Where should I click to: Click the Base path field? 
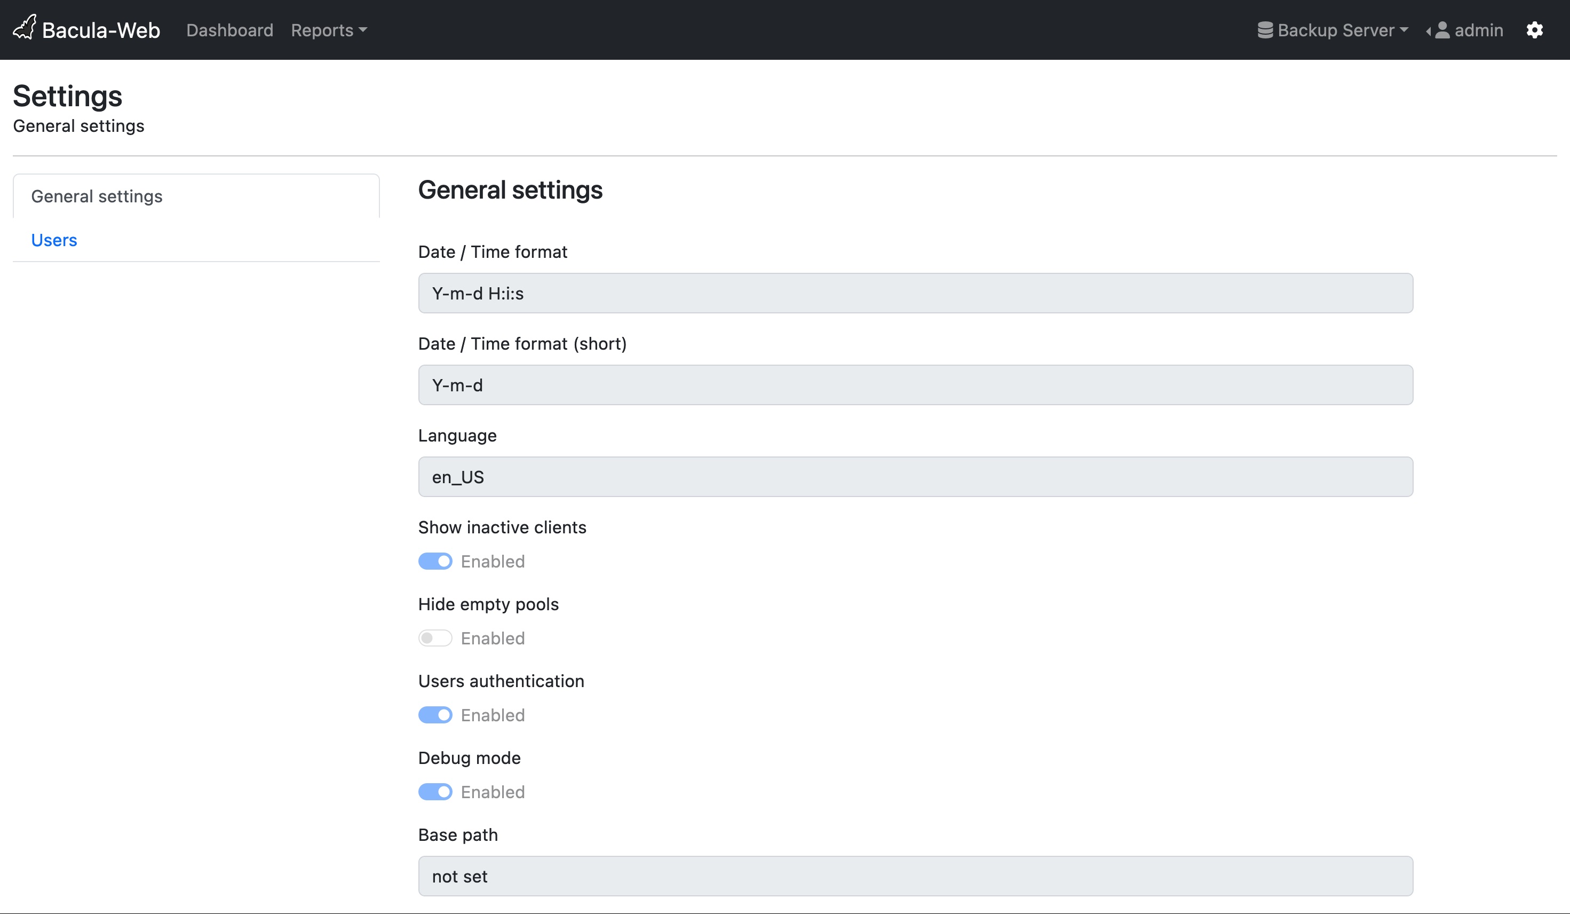click(915, 876)
